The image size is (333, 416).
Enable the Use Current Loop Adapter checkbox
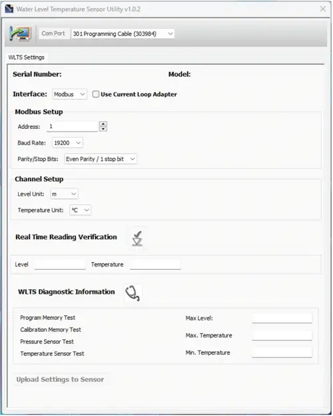click(95, 94)
